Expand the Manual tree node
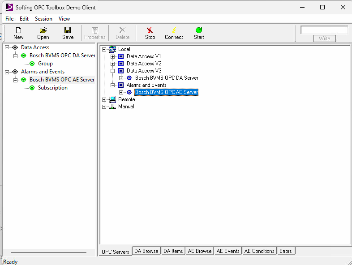The height and width of the screenshot is (265, 352). (x=104, y=107)
